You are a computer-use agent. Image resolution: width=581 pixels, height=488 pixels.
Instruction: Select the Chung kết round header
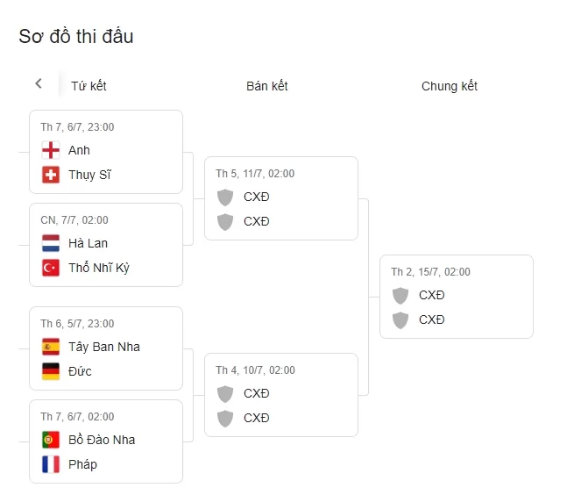tap(450, 86)
